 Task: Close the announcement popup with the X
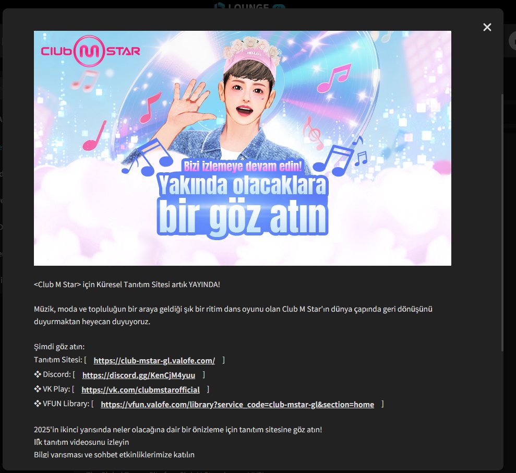[x=487, y=27]
